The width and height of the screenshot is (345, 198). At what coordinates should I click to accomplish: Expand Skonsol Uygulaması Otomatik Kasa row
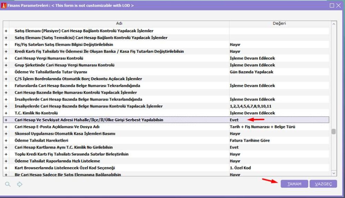tap(6, 134)
